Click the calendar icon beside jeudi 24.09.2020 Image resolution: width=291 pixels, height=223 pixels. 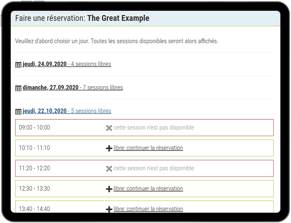coord(18,65)
